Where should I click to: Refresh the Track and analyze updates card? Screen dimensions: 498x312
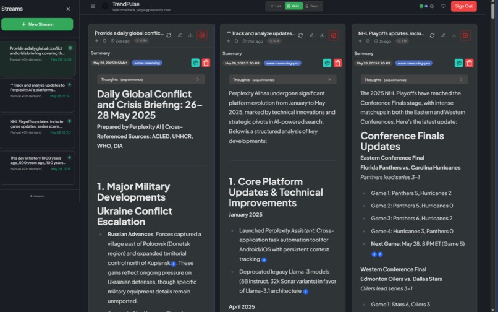(300, 35)
